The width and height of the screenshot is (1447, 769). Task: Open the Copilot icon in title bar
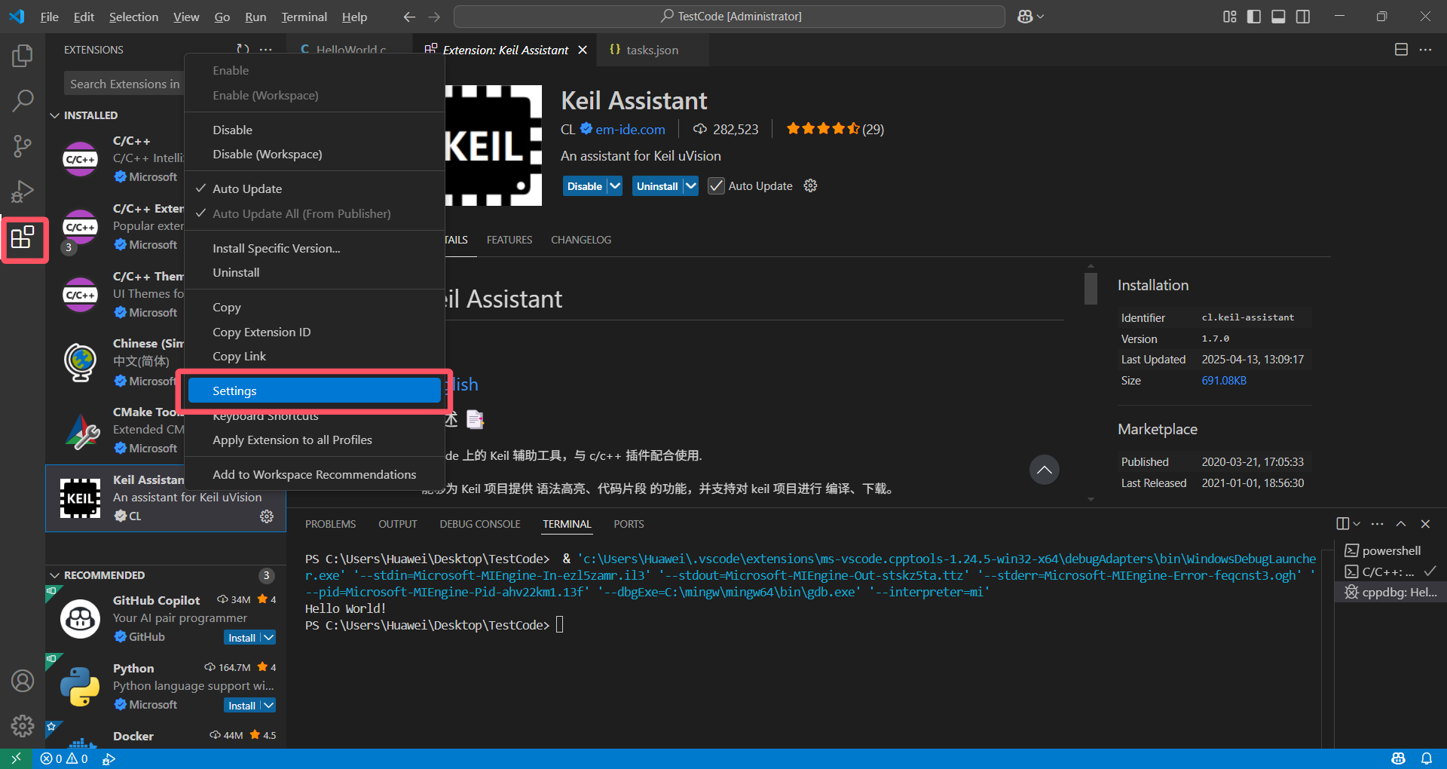(1025, 17)
